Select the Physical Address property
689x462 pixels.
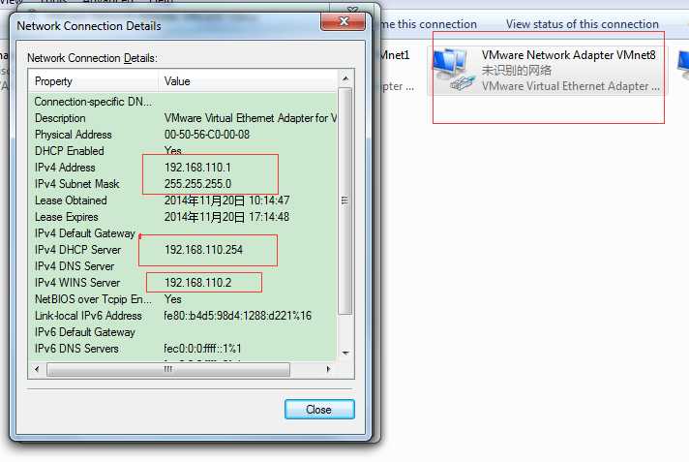pyautogui.click(x=73, y=135)
